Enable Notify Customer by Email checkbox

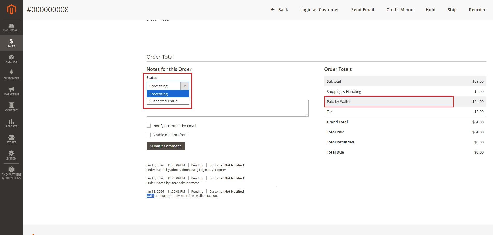point(149,126)
